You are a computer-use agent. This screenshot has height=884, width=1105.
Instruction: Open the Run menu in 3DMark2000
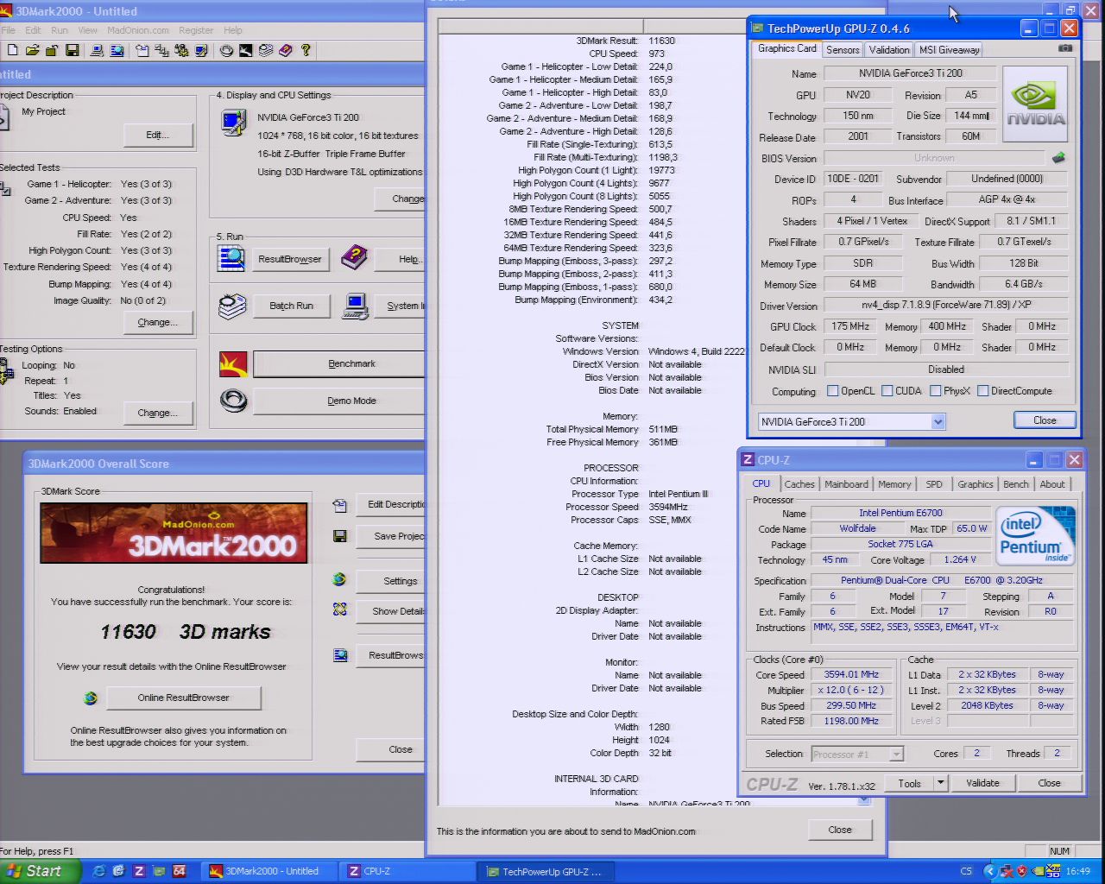[x=60, y=30]
